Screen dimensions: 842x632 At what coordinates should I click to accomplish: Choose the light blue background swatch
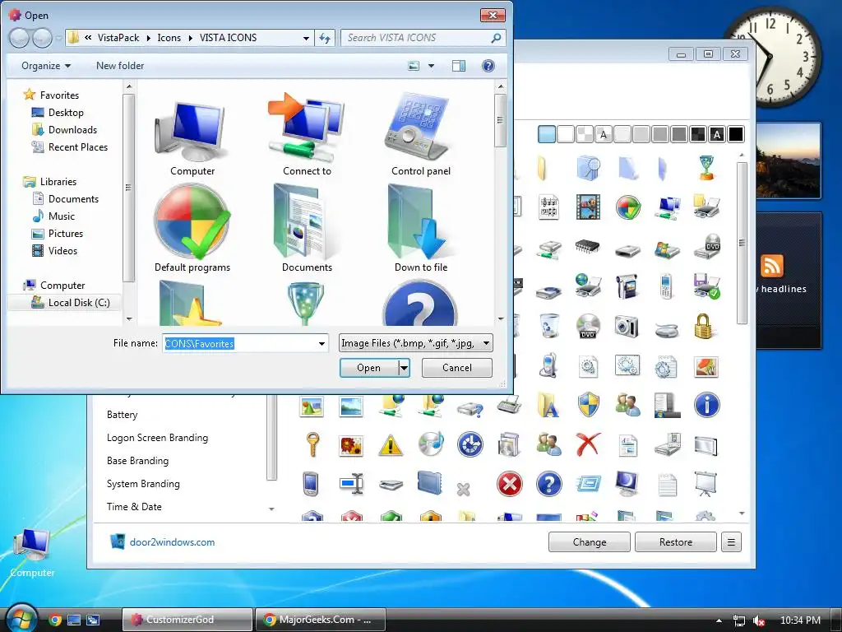546,134
